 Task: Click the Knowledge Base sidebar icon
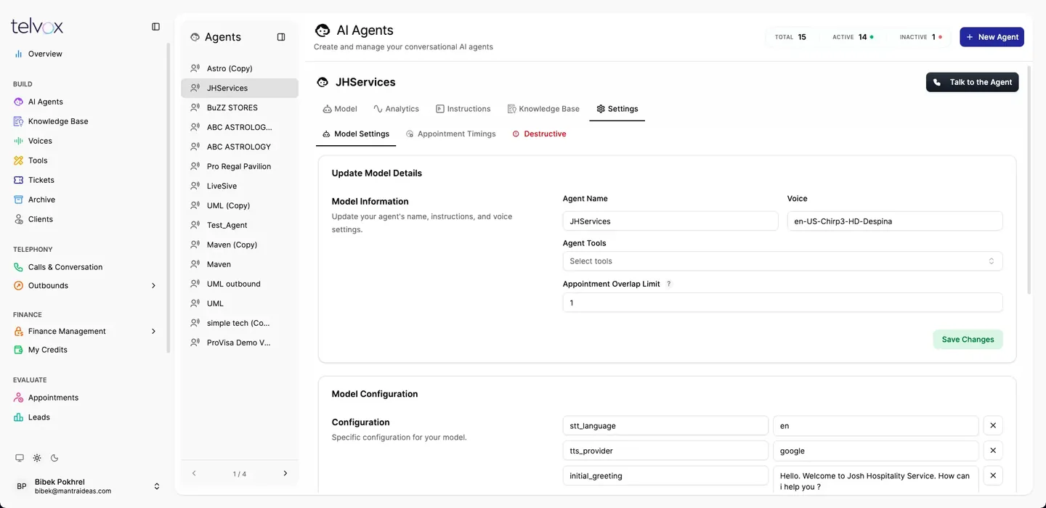coord(19,121)
